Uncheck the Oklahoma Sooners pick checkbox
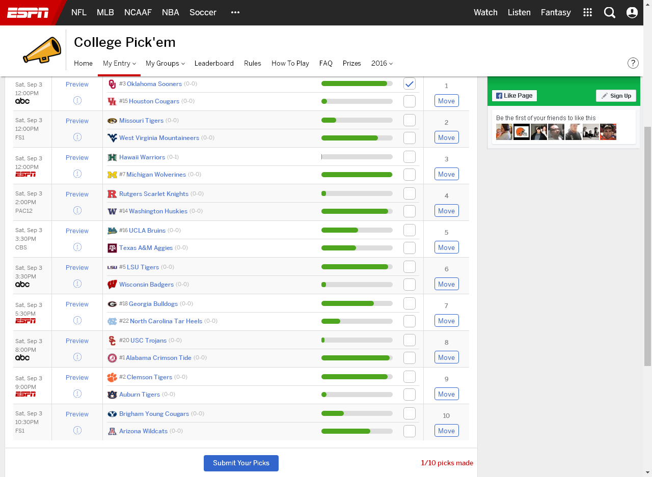Screen dimensions: 652x477 (x=410, y=83)
